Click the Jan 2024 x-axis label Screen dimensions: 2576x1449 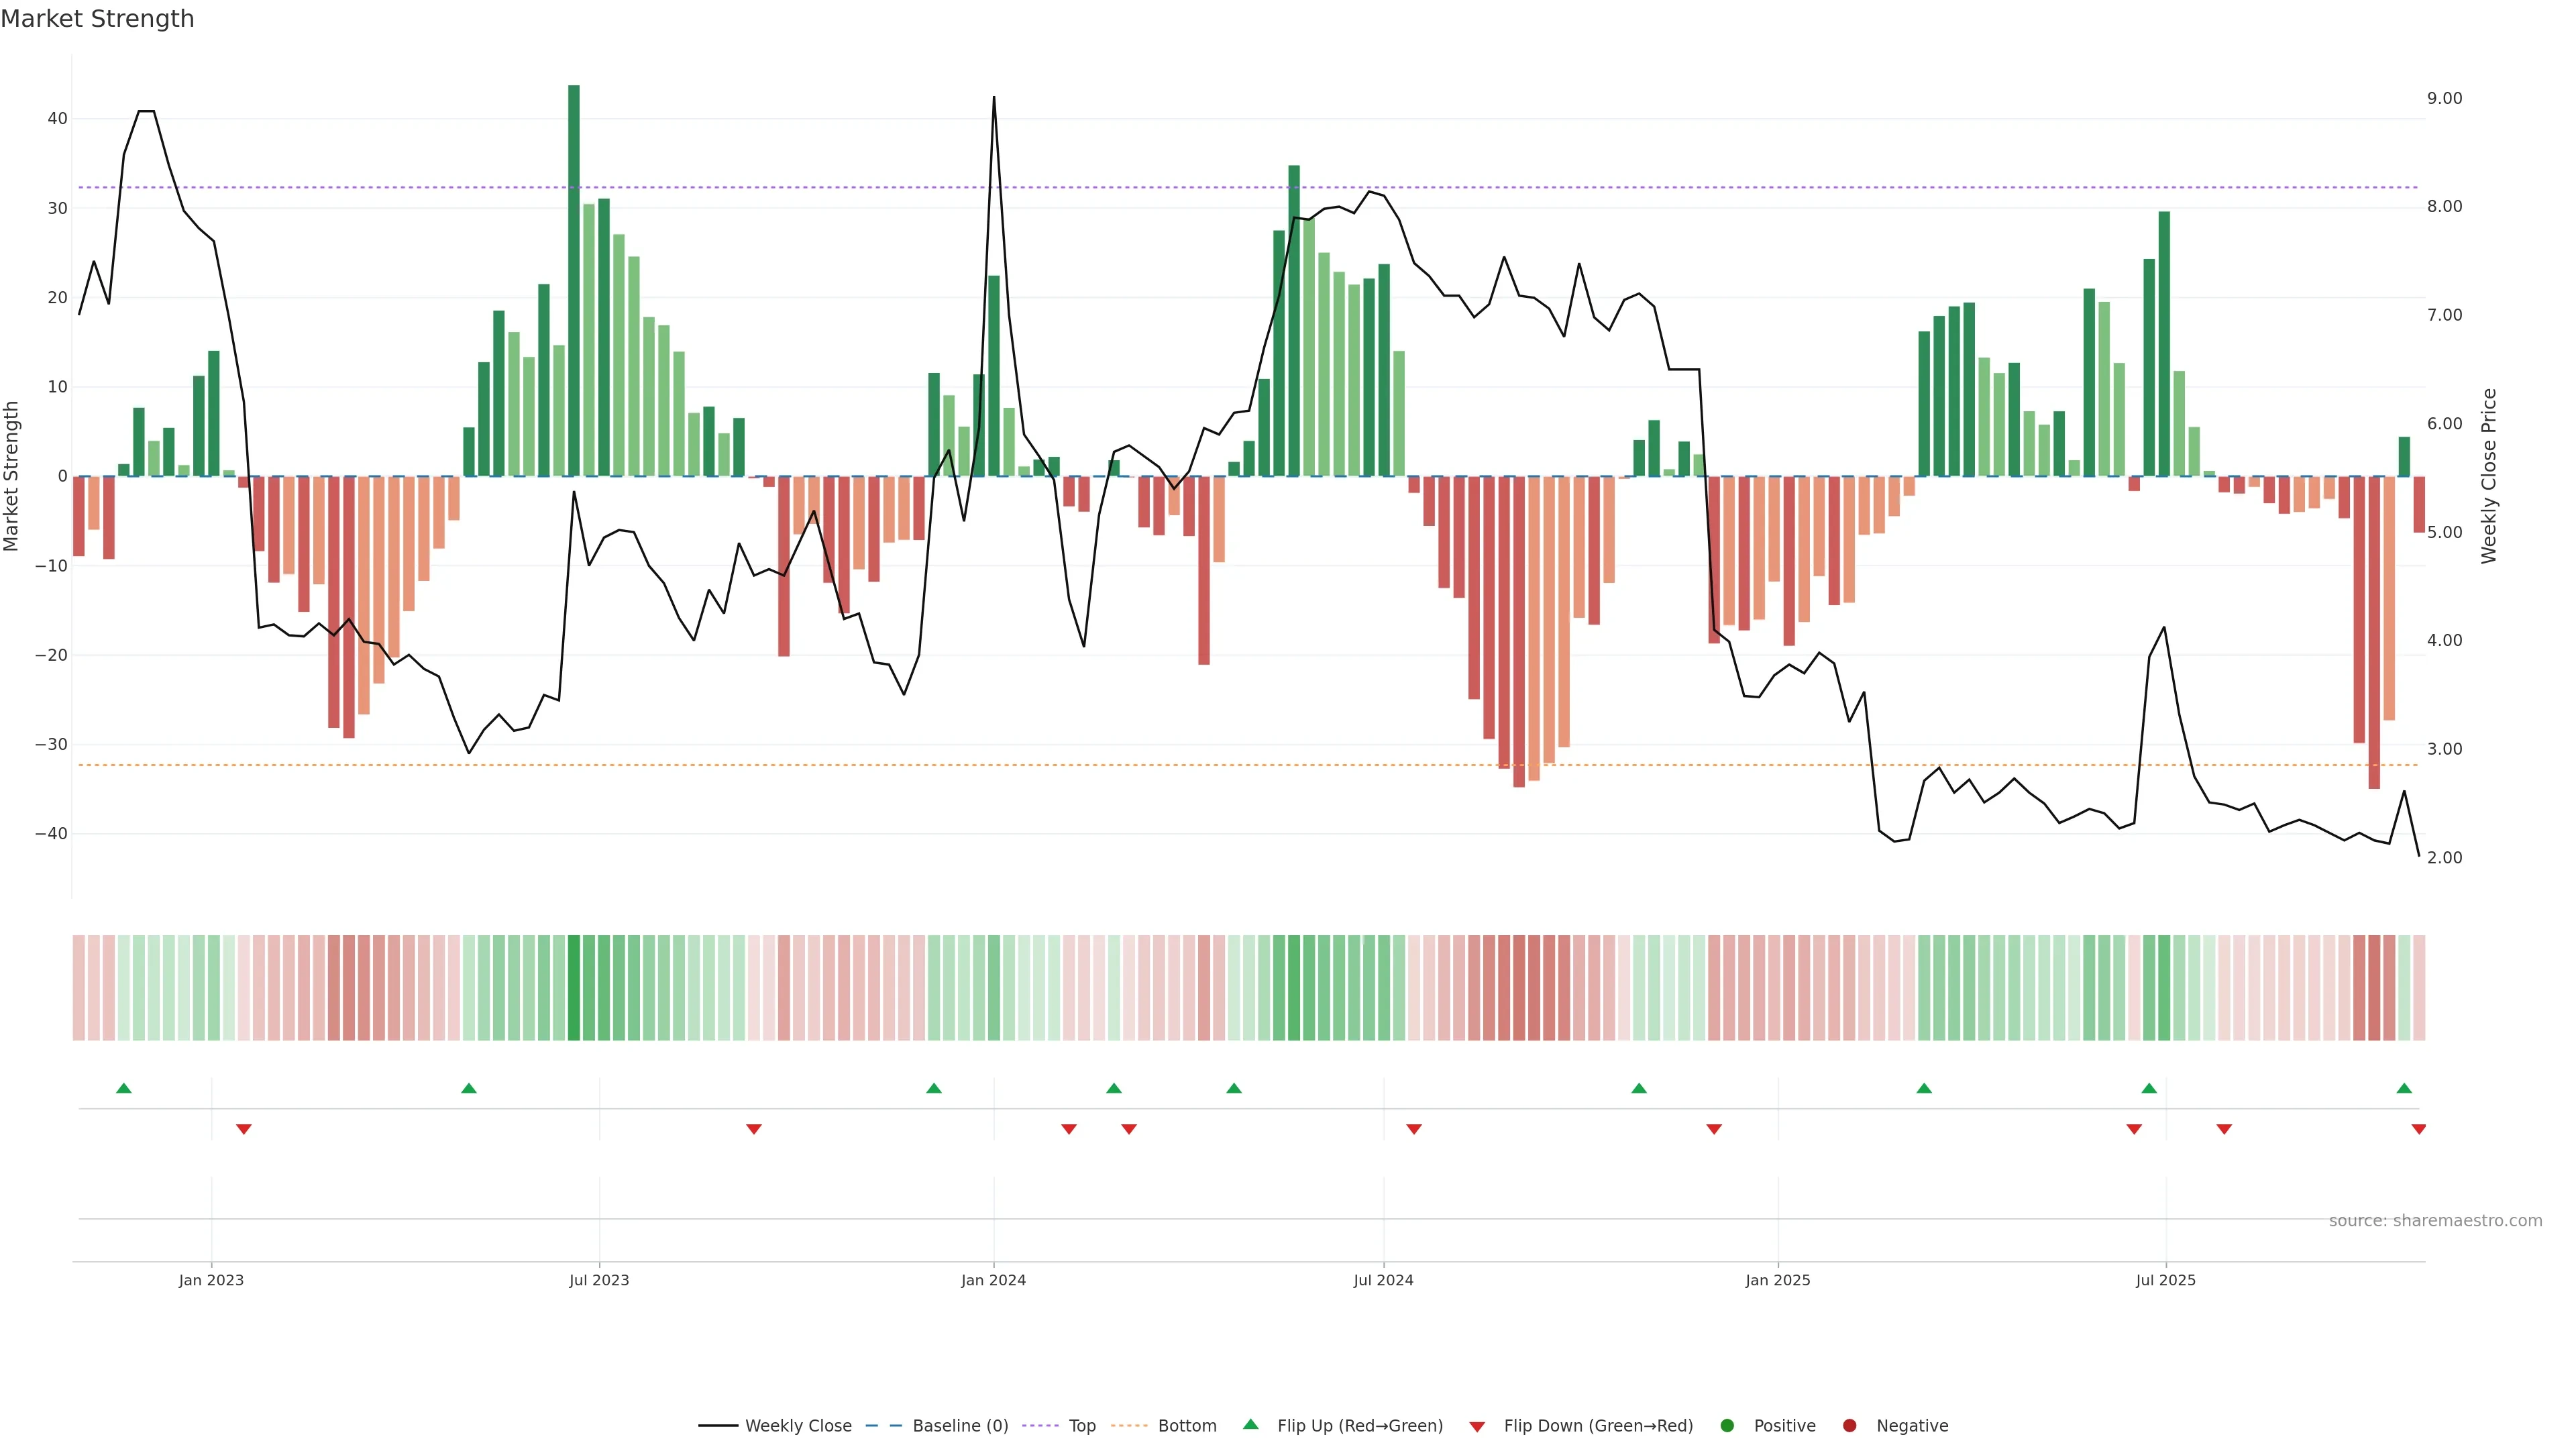[993, 1280]
